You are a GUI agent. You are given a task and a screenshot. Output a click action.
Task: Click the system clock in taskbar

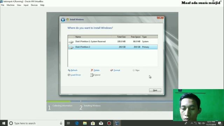tap(211, 123)
